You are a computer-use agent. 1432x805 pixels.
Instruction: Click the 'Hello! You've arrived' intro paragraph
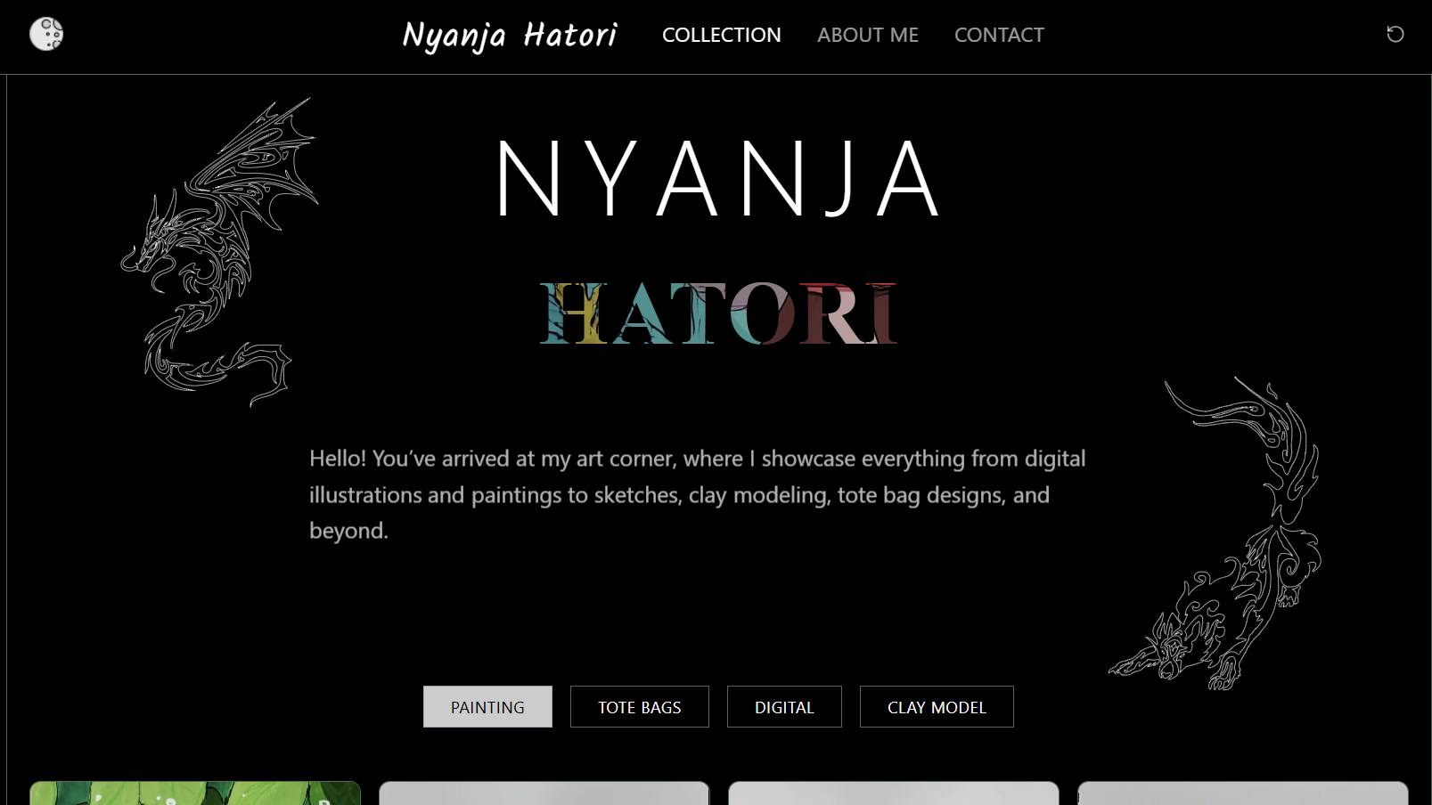coord(697,494)
